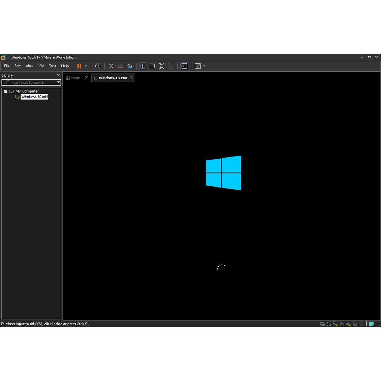Toggle the thumbnail bar display
The height and width of the screenshot is (381, 381).
pos(152,66)
